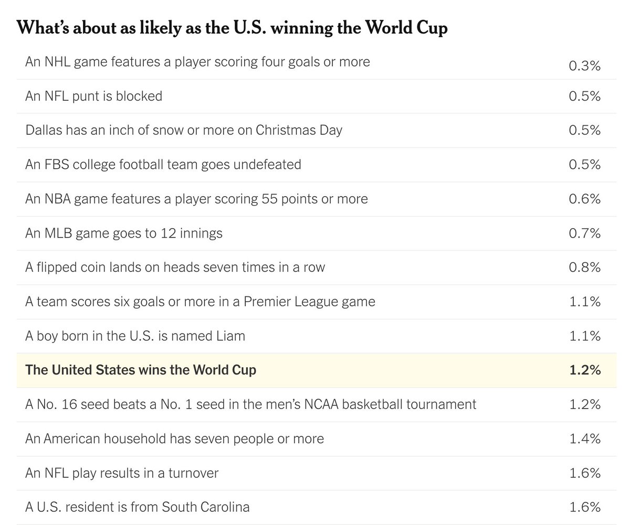Select the Premier League six goals row
The height and width of the screenshot is (525, 630).
[317, 302]
